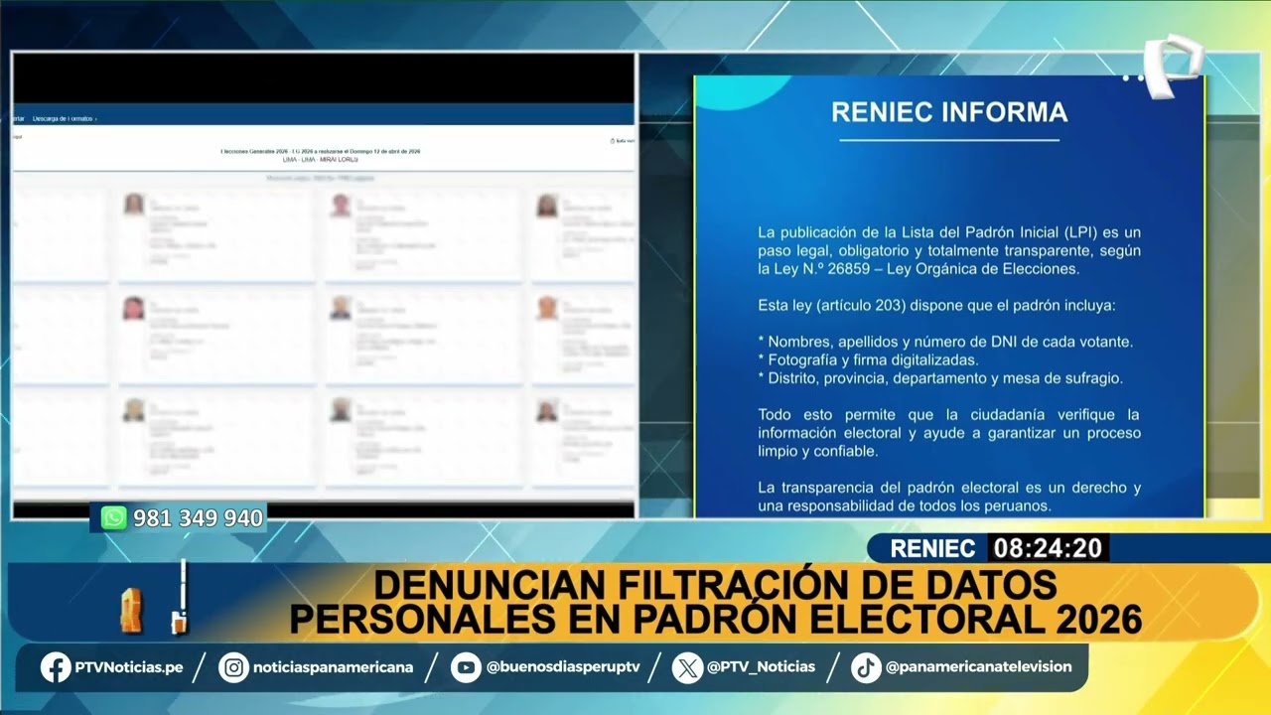Viewport: 1271px width, 715px height.
Task: Click the LIMA - LIMA district line
Action: tap(320, 159)
